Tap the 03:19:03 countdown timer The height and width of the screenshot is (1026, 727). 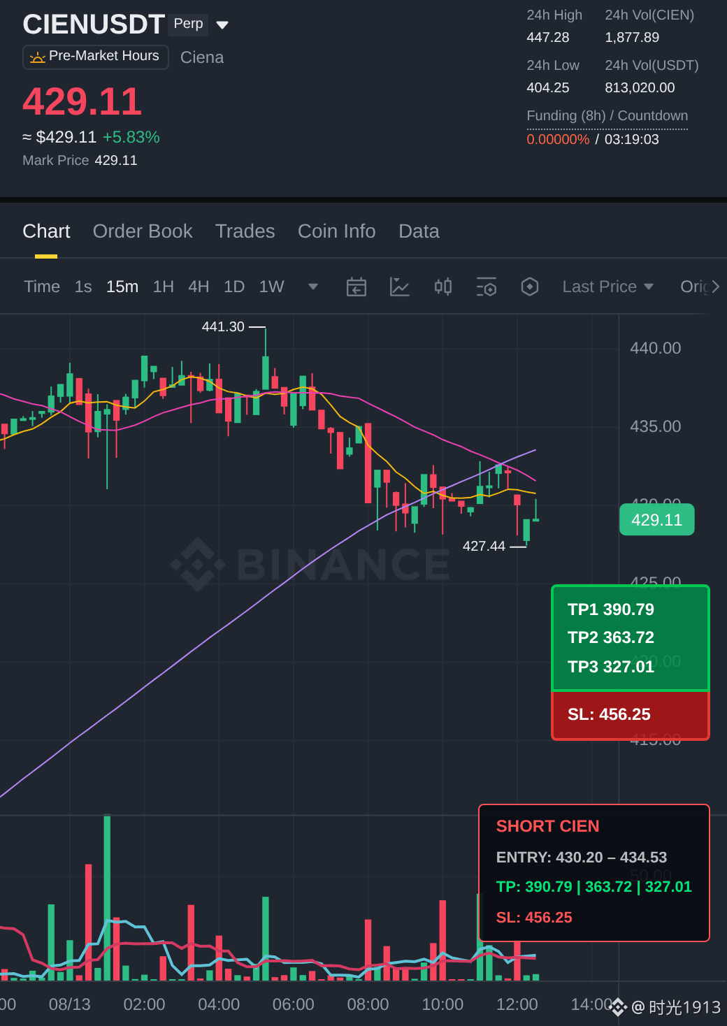point(632,139)
